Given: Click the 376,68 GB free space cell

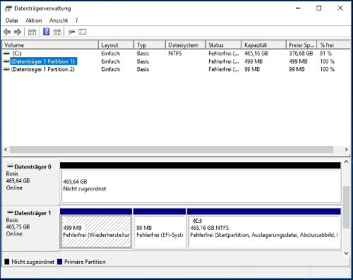Looking at the screenshot, I should pyautogui.click(x=301, y=54).
